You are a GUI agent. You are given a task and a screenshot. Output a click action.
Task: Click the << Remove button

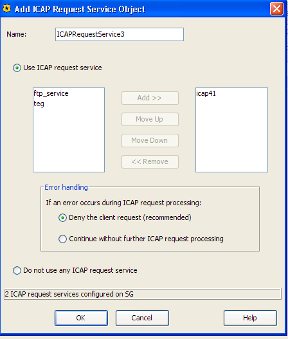(150, 161)
